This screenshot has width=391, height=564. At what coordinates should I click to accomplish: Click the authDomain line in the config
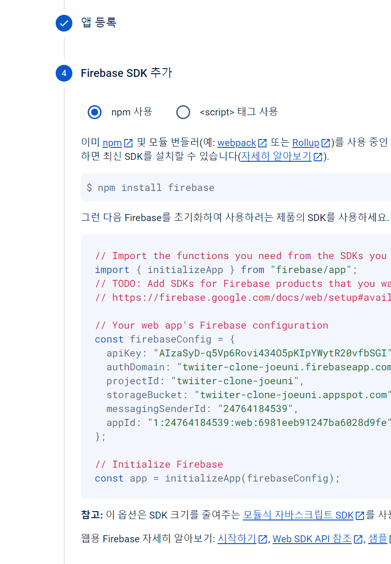(249, 367)
